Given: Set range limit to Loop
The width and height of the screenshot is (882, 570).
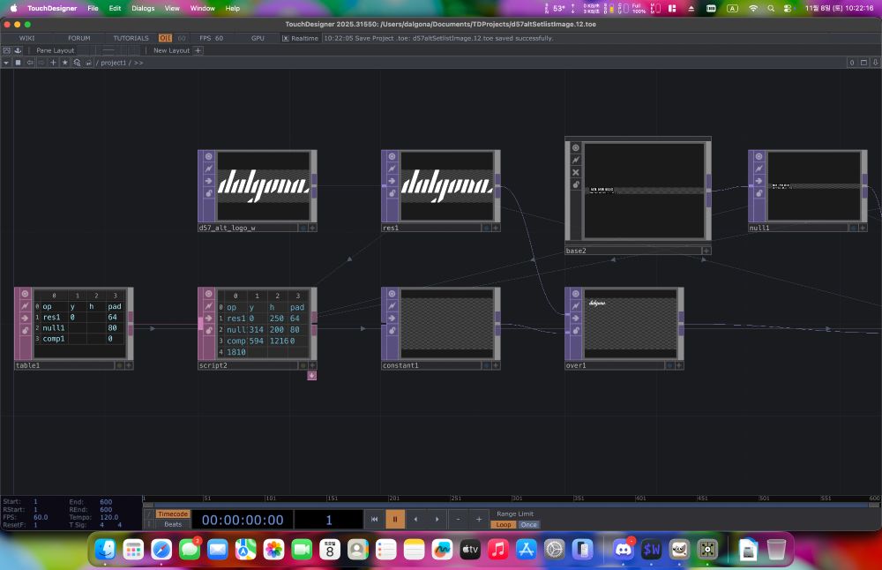Looking at the screenshot, I should coord(504,524).
